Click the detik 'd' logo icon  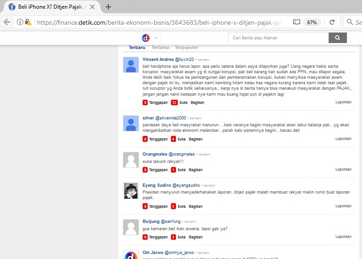coord(146,38)
